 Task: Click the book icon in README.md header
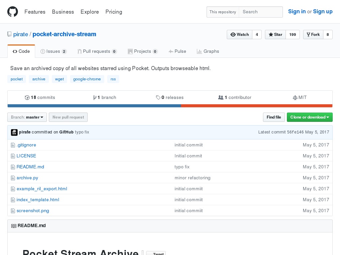click(14, 226)
